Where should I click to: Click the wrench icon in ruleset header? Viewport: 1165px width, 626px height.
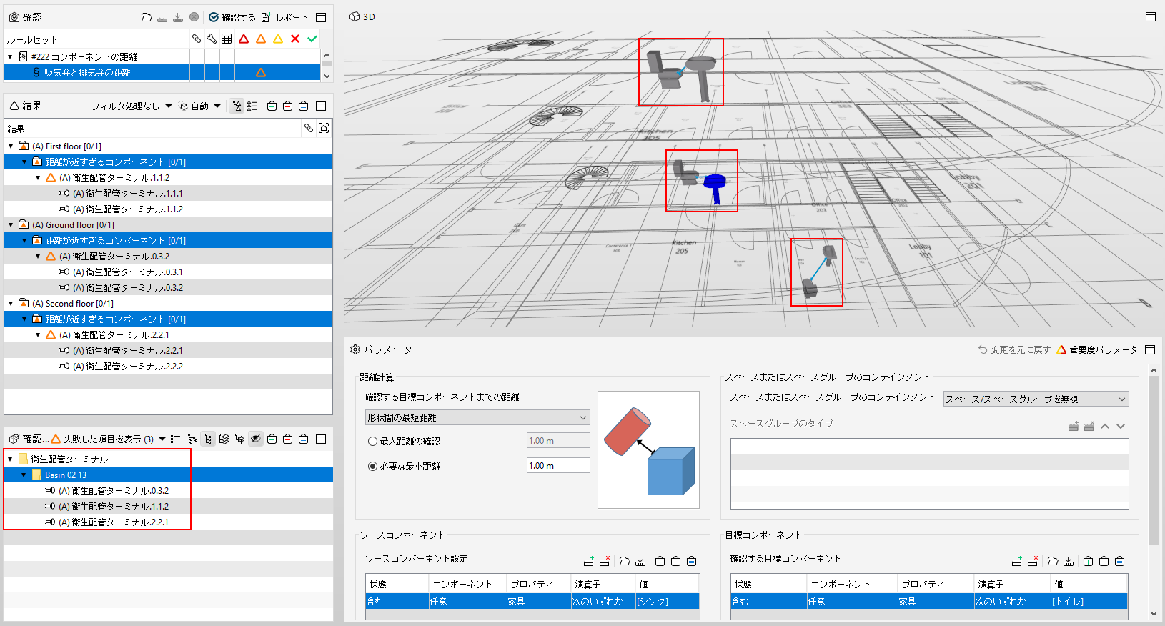[212, 39]
